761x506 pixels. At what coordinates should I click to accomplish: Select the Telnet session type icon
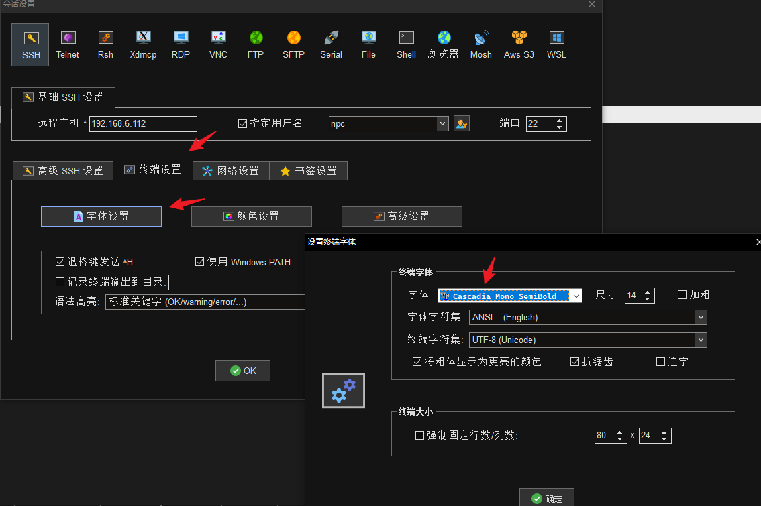pos(68,45)
